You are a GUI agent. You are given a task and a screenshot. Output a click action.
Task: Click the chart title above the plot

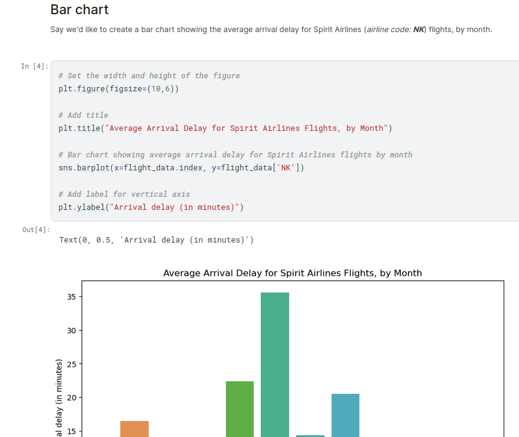[293, 273]
